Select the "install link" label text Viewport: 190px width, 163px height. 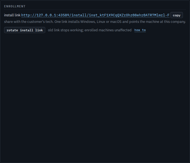coord(12,15)
